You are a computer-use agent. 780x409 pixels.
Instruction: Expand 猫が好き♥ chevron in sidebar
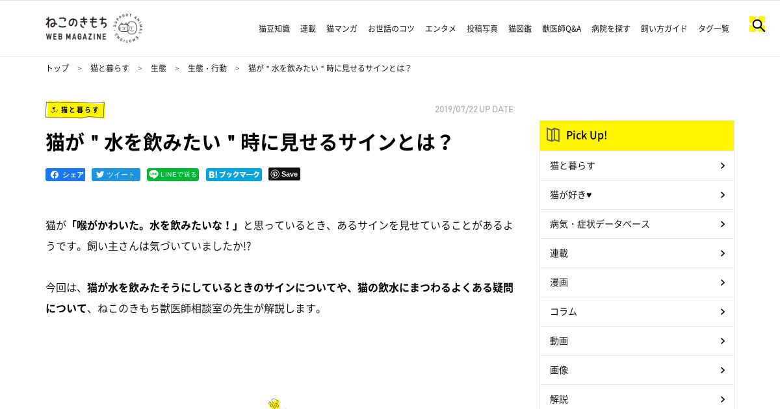click(x=722, y=195)
